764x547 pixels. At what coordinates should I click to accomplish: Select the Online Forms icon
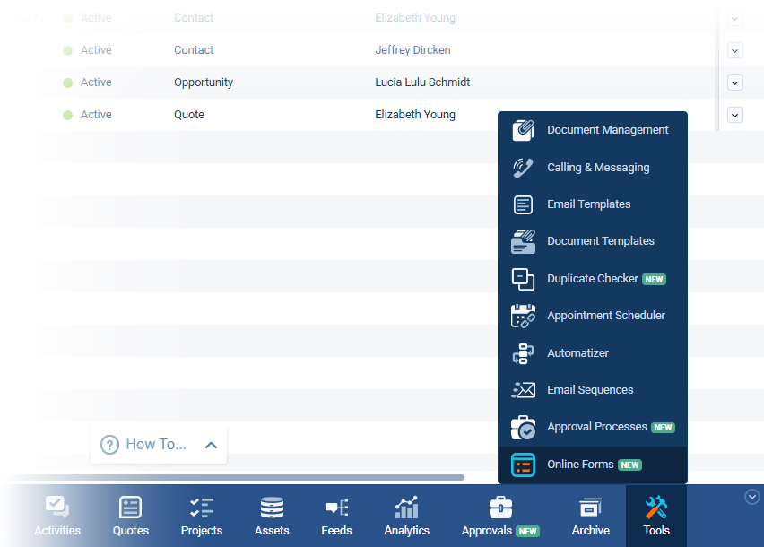tap(523, 465)
